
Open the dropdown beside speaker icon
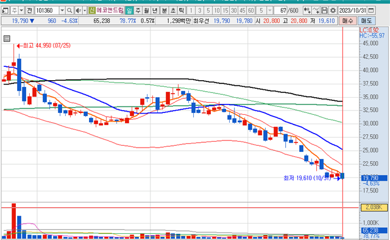[85, 10]
